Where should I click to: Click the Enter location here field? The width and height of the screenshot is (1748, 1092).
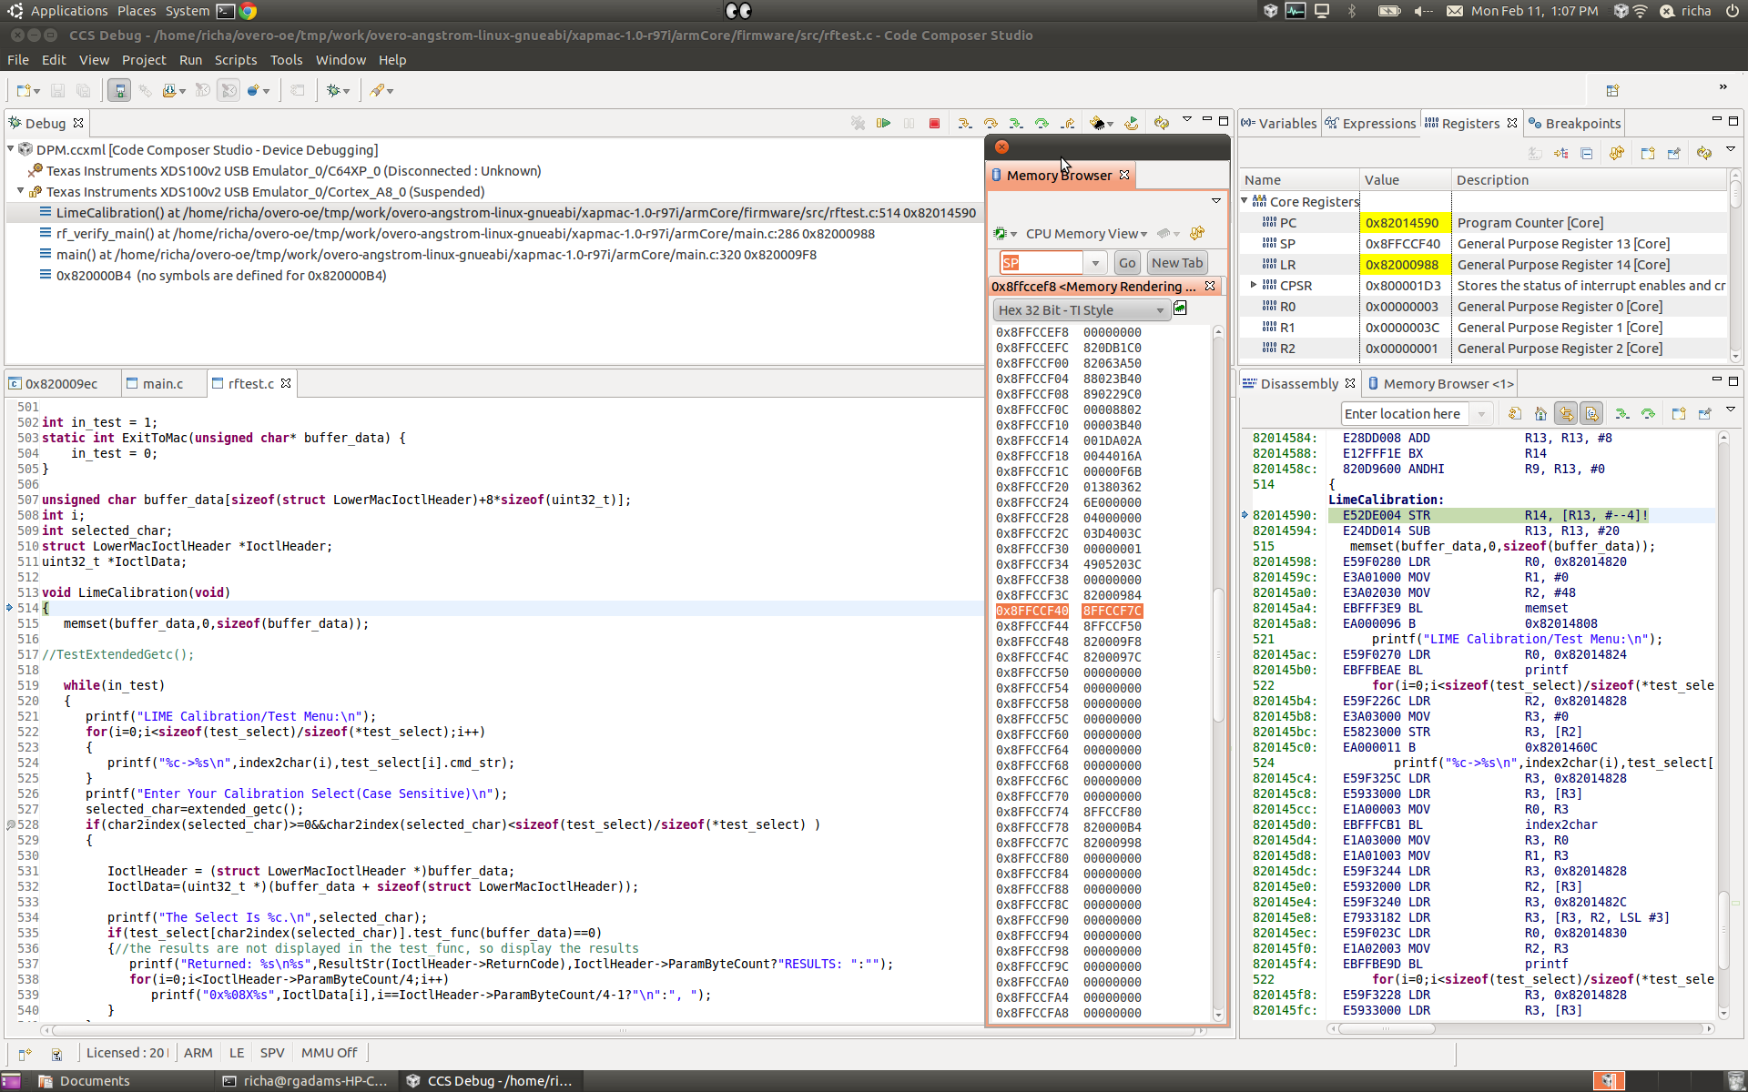pos(1402,414)
